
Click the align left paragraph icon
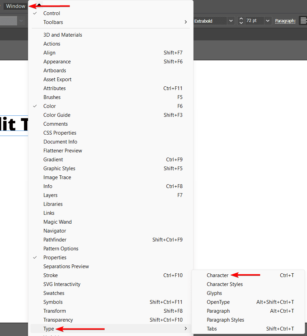point(303,21)
